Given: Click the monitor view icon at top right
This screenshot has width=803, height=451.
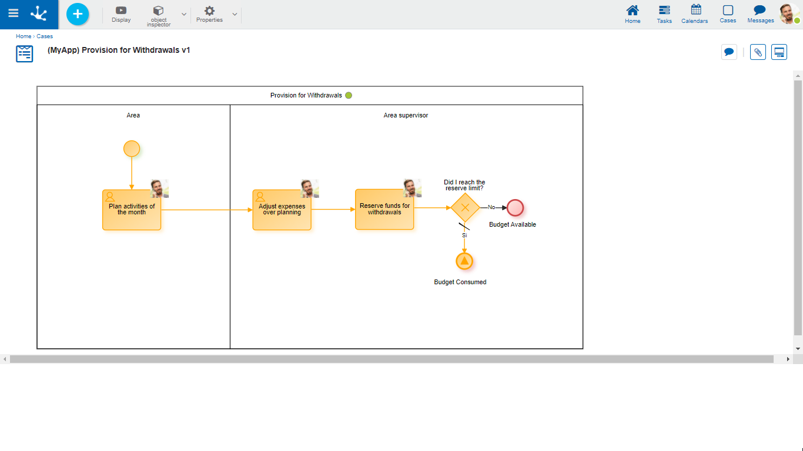Looking at the screenshot, I should click(x=779, y=52).
